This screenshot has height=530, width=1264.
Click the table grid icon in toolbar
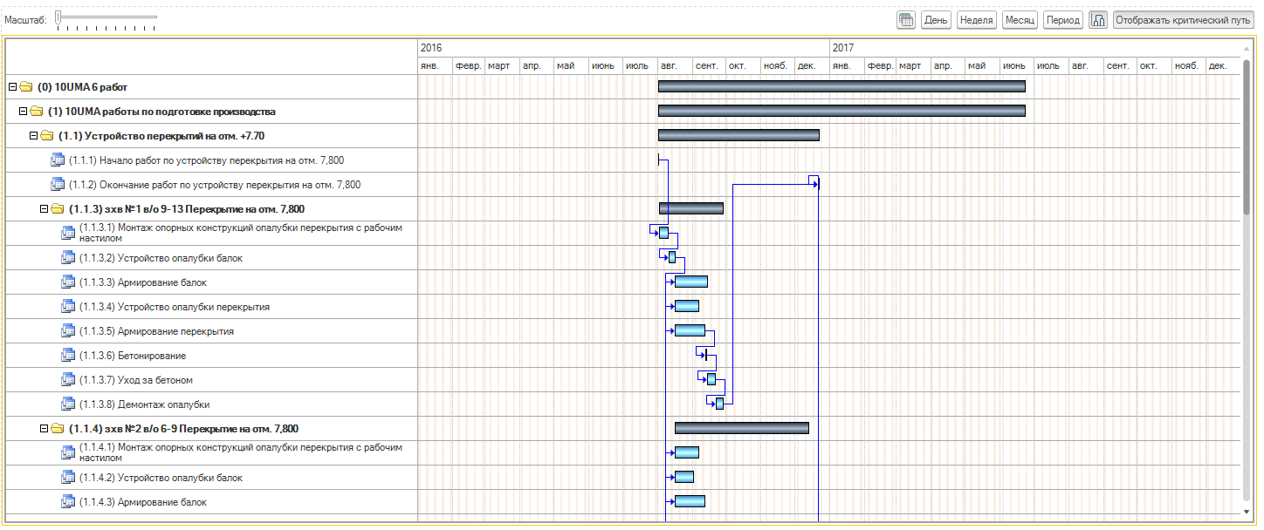(x=906, y=20)
